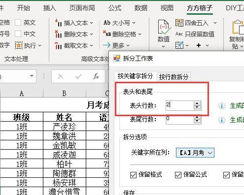
Task: Click the 插入文本 insert text icon
Action: 58,23
